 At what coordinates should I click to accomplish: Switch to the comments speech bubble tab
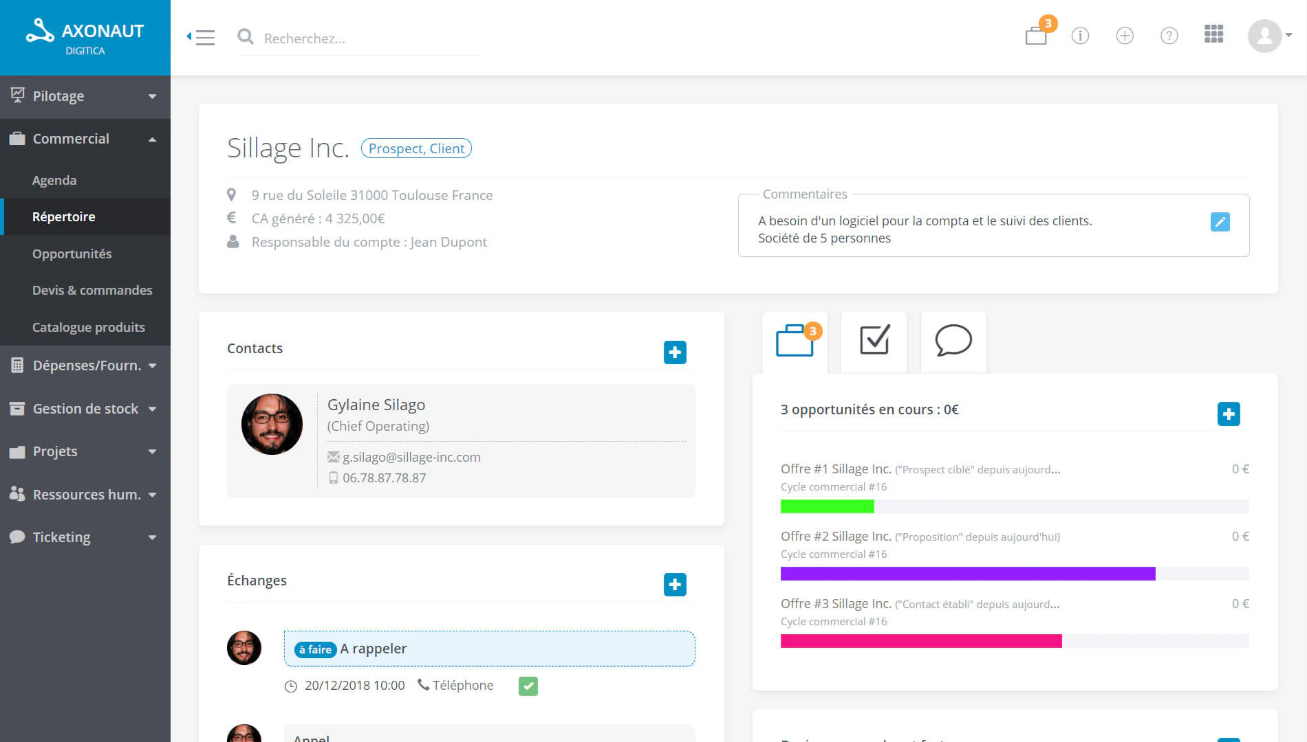[953, 342]
